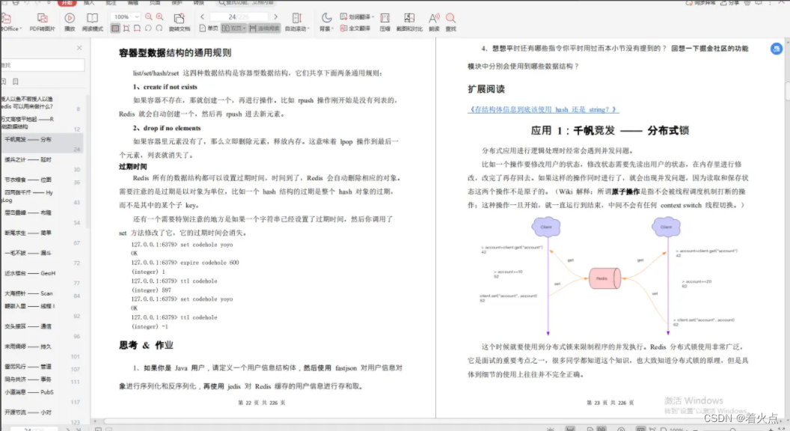This screenshot has height=431, width=790.
Task: Switch to 阅读模式 reading mode
Action: click(x=92, y=22)
